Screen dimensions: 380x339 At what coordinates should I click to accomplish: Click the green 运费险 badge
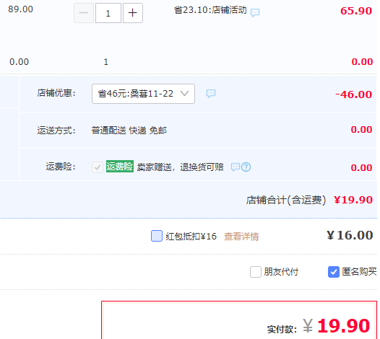point(120,166)
